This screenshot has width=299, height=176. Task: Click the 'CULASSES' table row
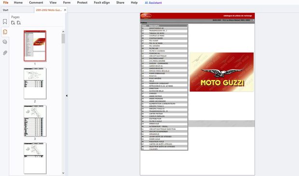[164, 149]
